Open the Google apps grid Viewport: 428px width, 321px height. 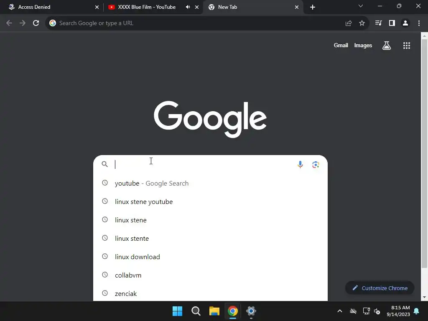407,46
